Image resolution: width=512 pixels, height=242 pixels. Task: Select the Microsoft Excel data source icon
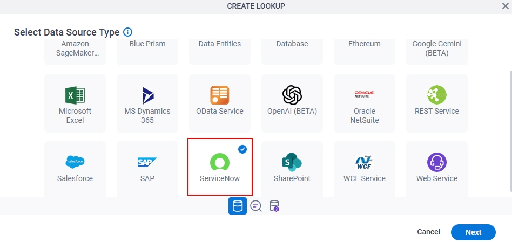click(75, 95)
